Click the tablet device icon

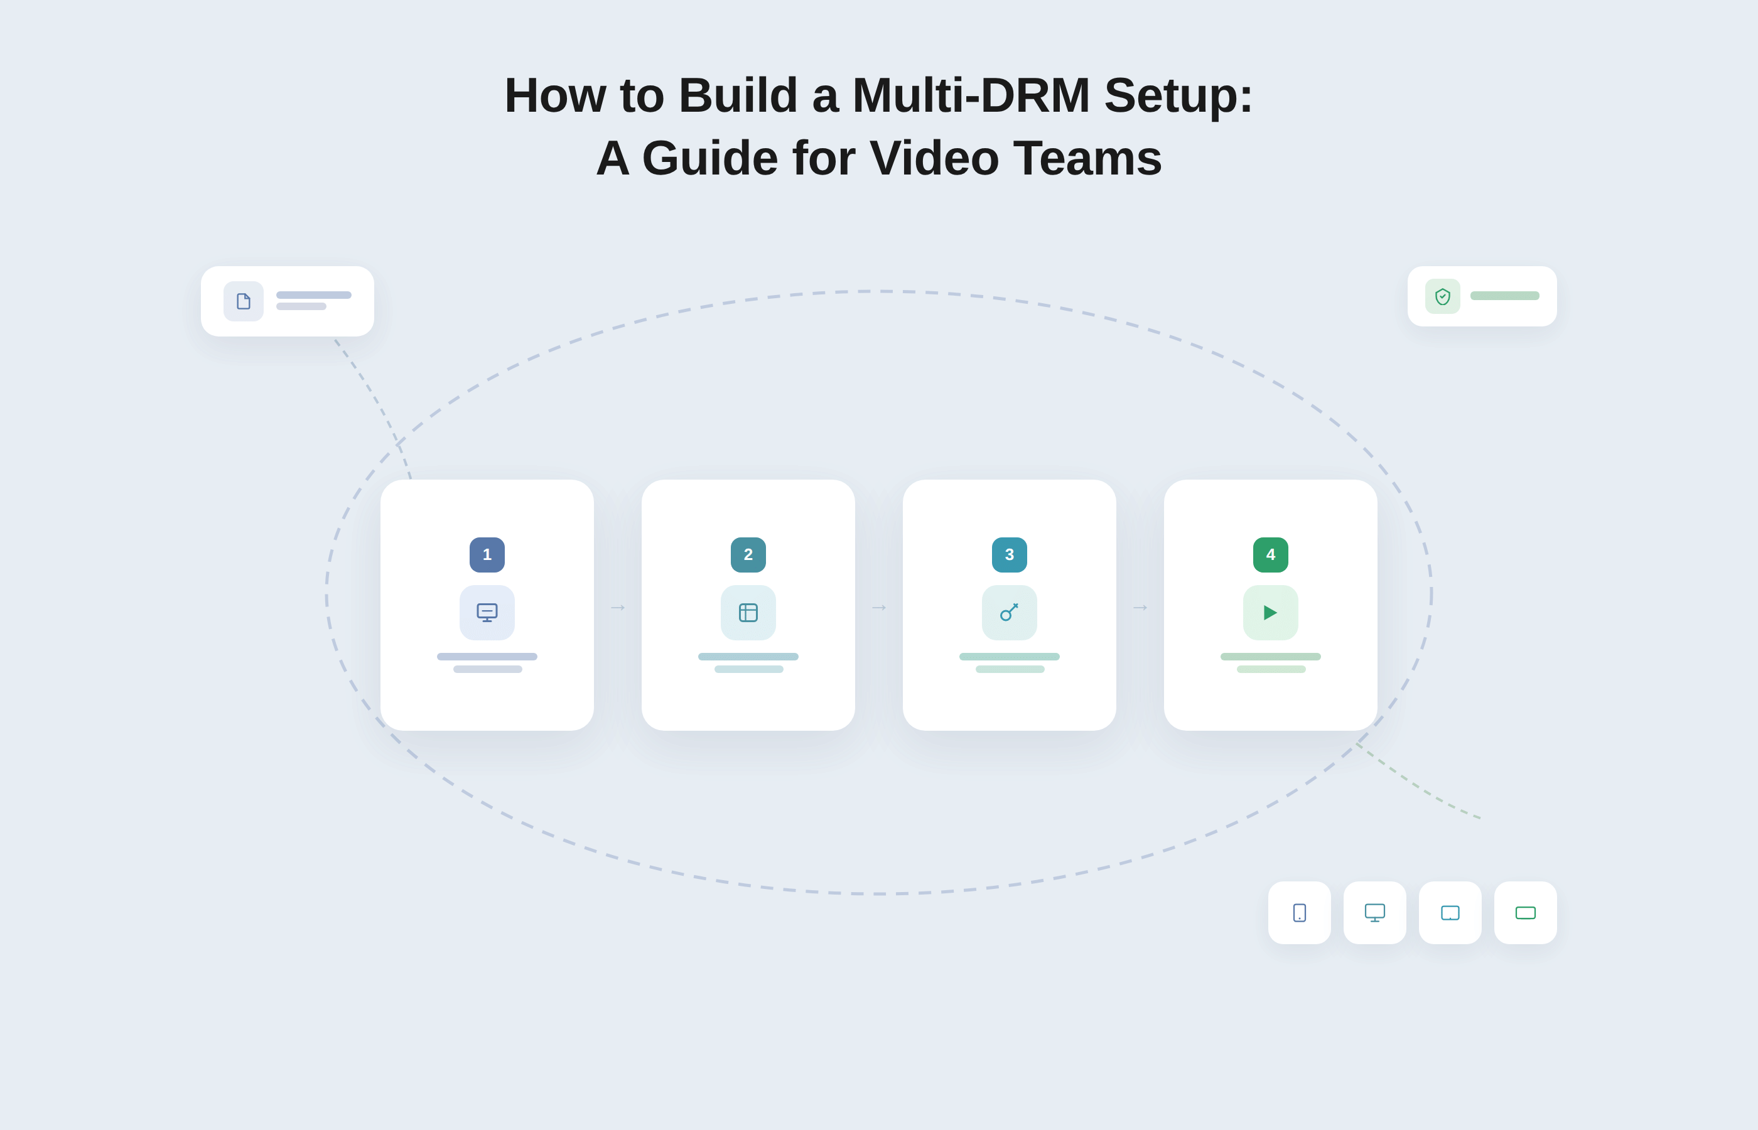[1450, 913]
